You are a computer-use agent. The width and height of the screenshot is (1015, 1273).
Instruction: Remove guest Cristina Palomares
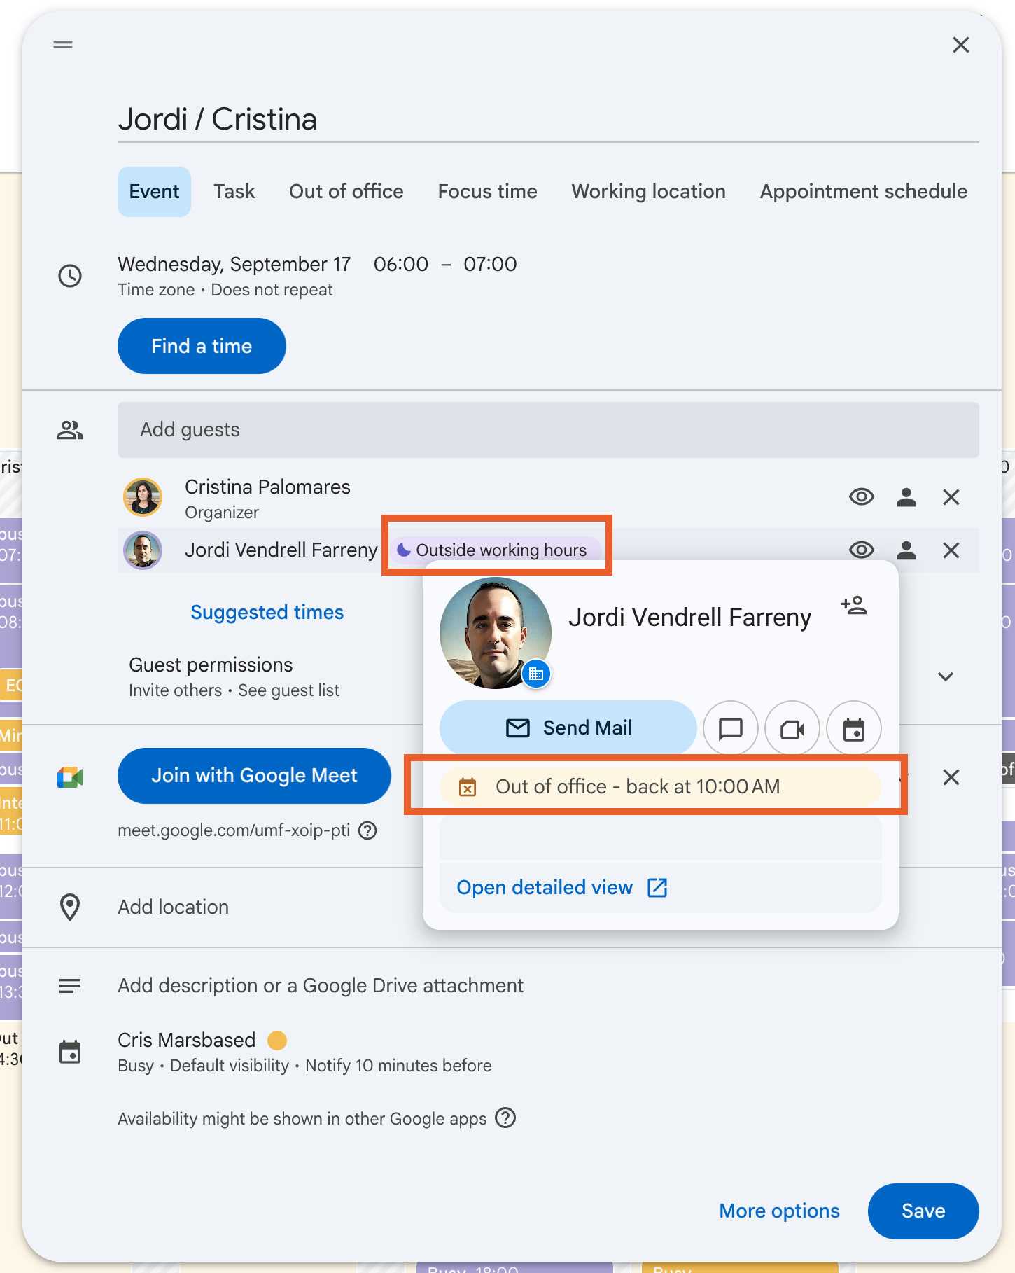click(951, 497)
